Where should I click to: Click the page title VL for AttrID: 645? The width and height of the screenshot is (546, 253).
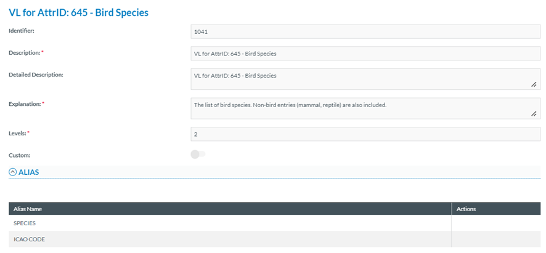78,12
